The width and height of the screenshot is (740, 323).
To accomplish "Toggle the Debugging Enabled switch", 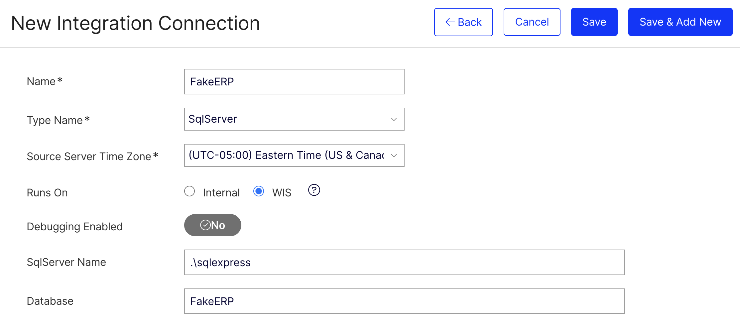I will coord(212,225).
